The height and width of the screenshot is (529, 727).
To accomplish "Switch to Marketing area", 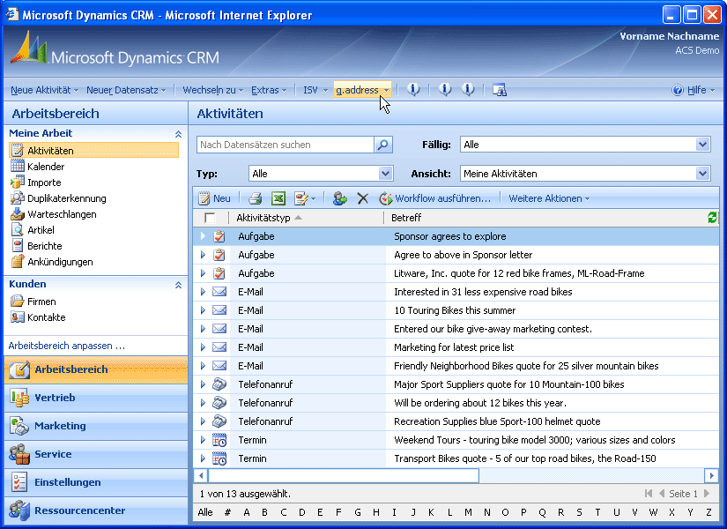I will [96, 426].
